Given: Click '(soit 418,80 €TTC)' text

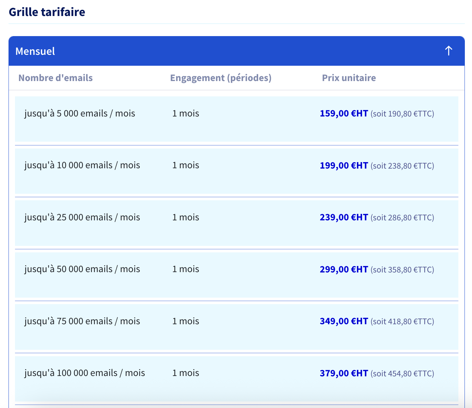Looking at the screenshot, I should point(403,321).
